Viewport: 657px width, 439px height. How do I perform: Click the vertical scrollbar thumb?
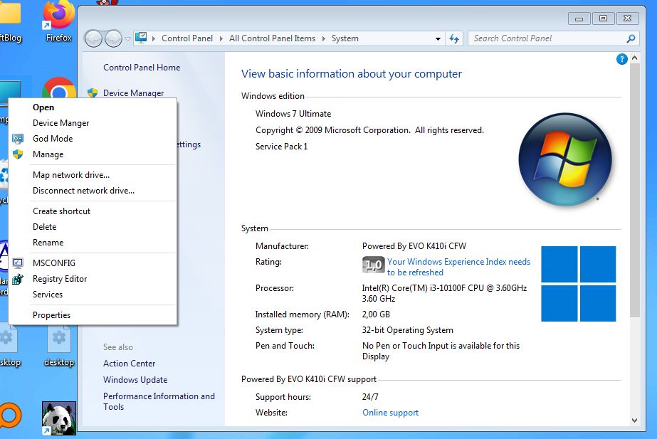click(x=634, y=190)
